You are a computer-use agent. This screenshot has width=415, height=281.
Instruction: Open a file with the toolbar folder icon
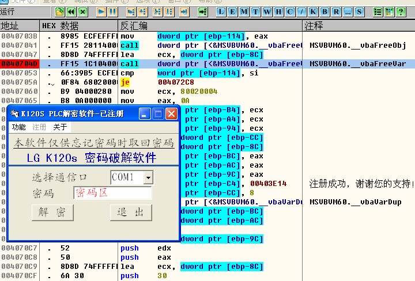coord(59,12)
